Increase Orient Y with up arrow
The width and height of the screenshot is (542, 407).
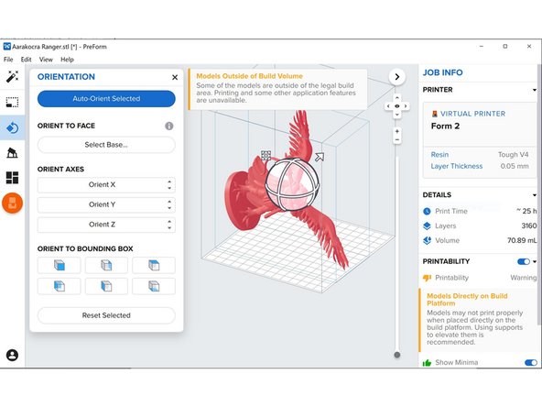(x=169, y=201)
